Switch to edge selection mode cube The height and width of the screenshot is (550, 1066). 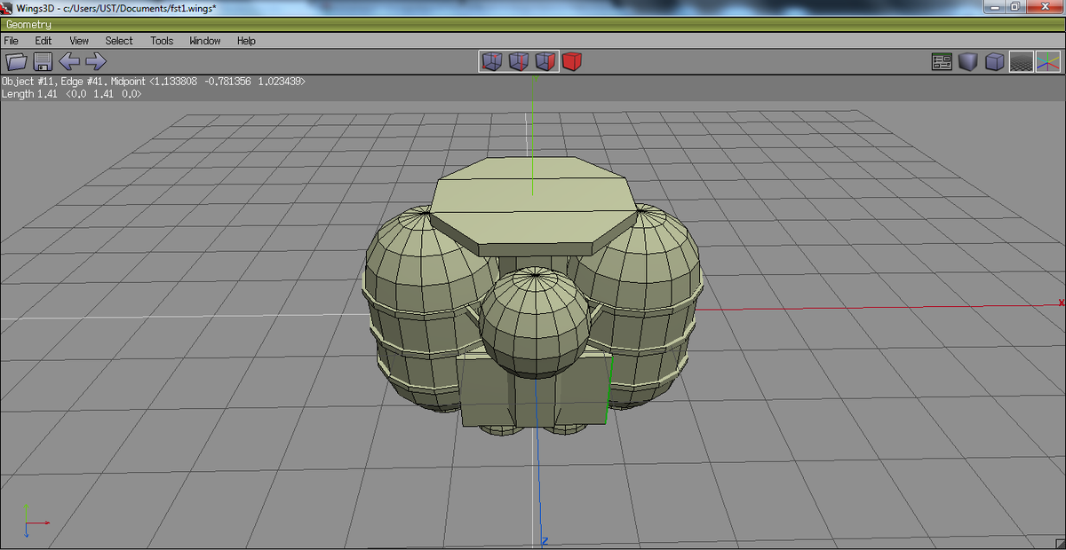[519, 61]
